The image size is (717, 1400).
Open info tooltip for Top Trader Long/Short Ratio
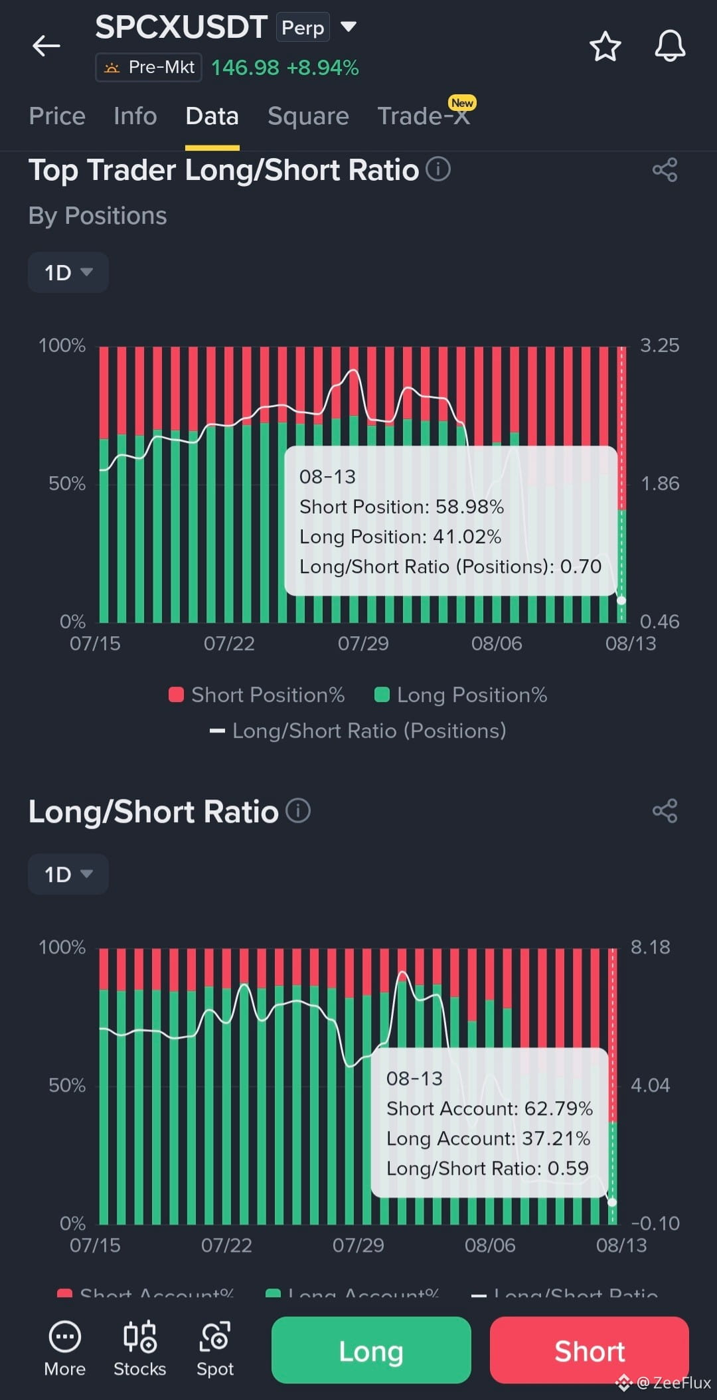[x=438, y=169]
